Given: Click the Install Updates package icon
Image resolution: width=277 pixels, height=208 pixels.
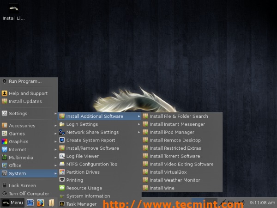Looking at the screenshot, I should 5,101.
